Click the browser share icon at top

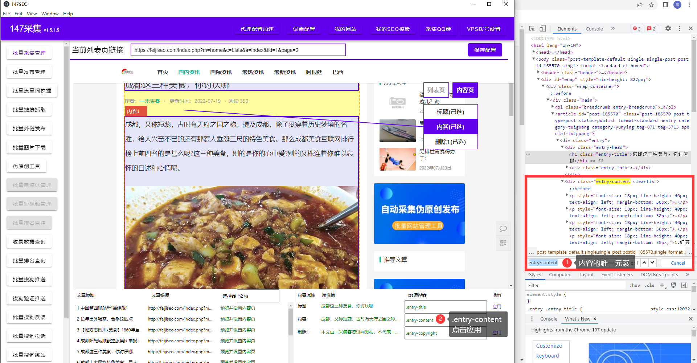[639, 5]
